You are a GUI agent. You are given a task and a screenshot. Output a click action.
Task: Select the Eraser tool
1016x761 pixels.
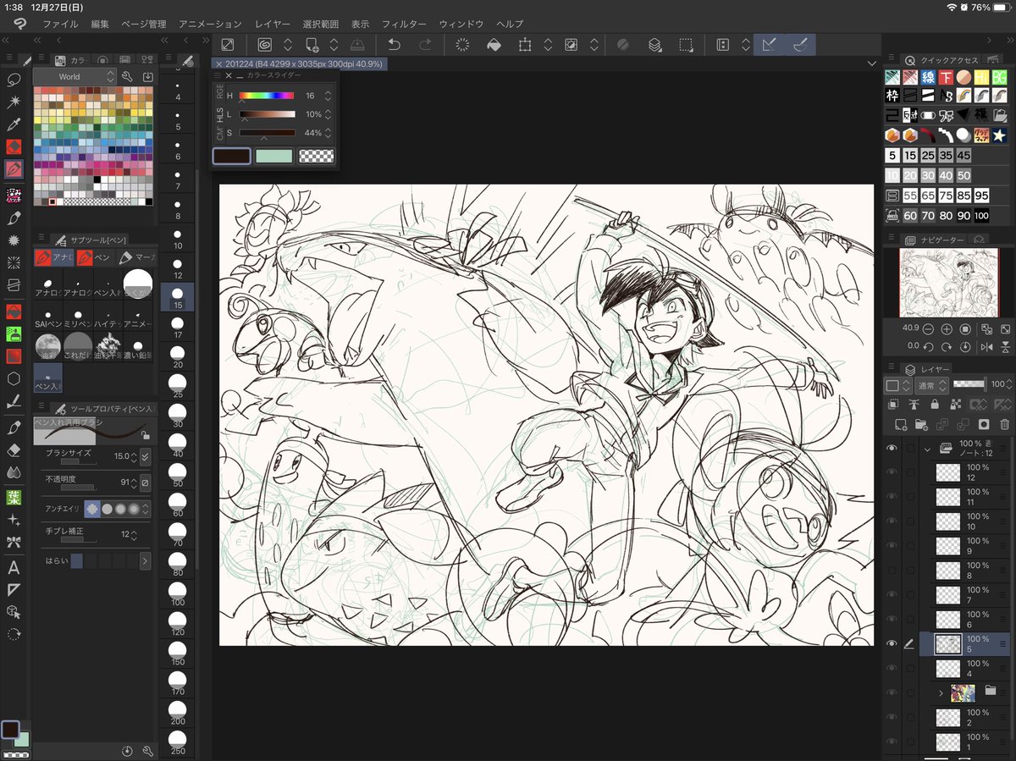(14, 449)
